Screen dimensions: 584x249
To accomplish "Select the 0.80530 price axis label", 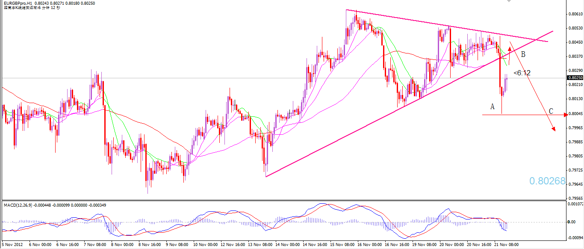I will coord(575,28).
